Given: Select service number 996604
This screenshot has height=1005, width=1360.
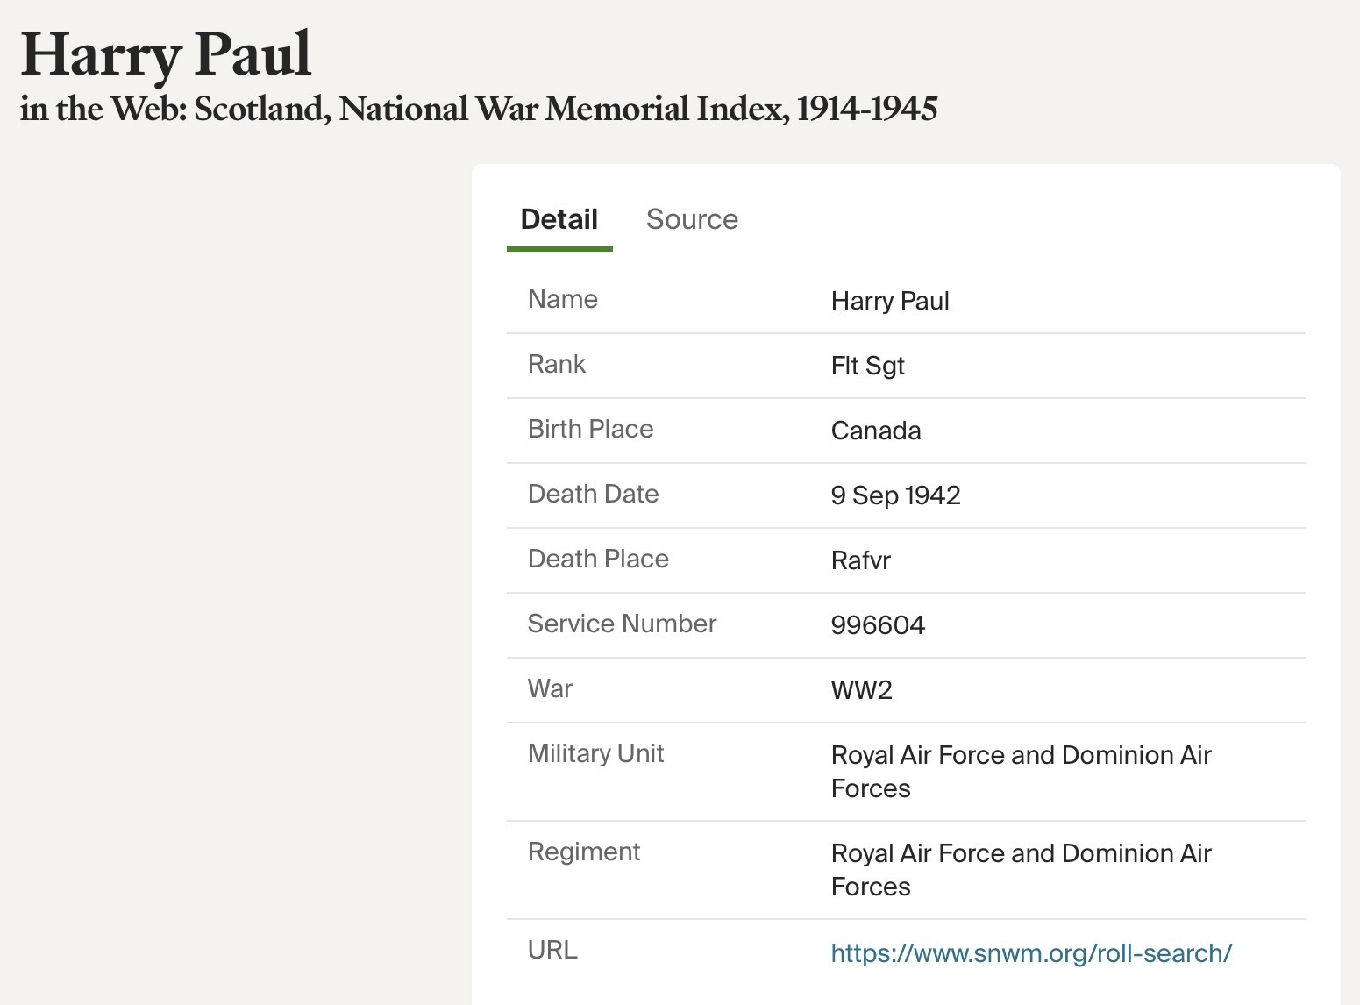Looking at the screenshot, I should point(878,625).
